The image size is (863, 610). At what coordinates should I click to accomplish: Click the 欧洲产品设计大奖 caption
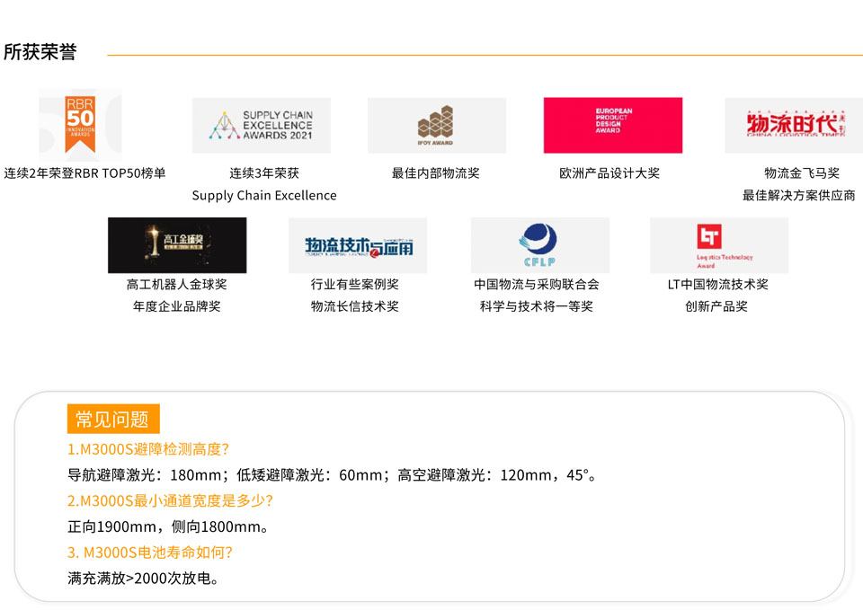point(609,173)
